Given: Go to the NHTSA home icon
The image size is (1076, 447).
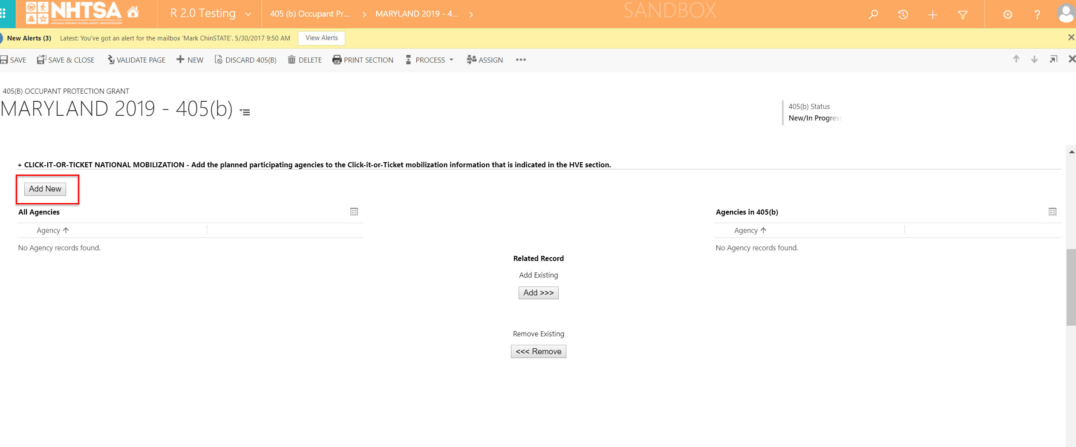Looking at the screenshot, I should click(133, 12).
